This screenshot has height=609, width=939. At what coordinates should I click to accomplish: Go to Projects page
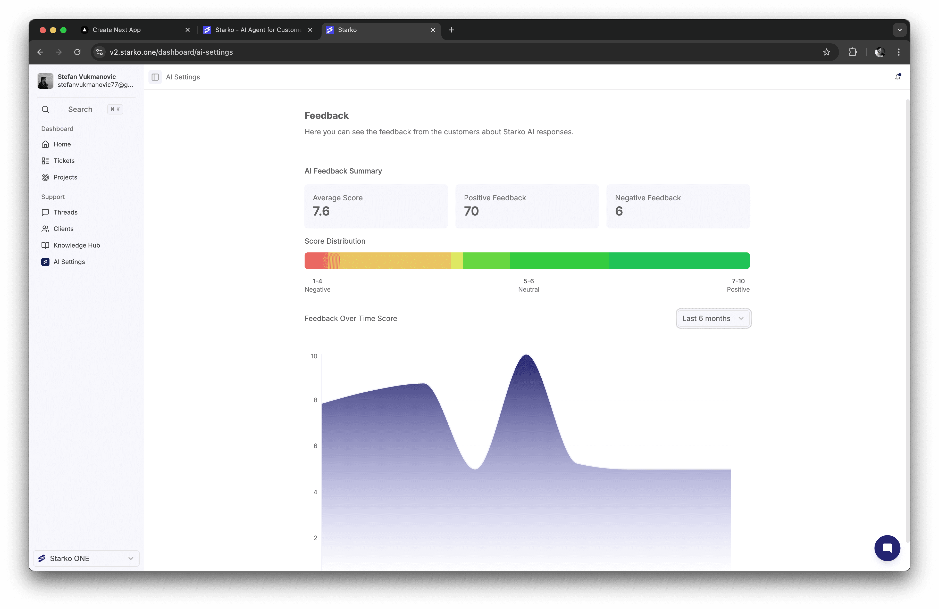pyautogui.click(x=65, y=177)
